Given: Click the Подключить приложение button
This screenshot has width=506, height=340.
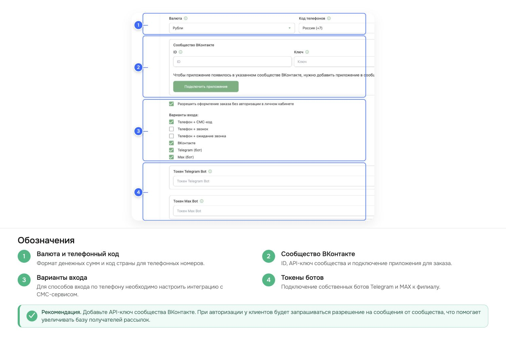Looking at the screenshot, I should click(206, 86).
